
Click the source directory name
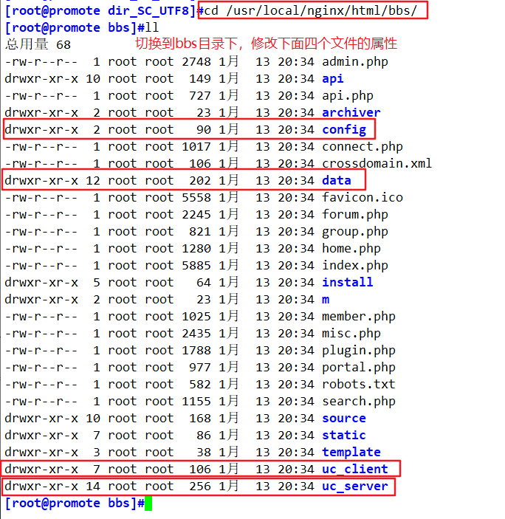click(344, 419)
